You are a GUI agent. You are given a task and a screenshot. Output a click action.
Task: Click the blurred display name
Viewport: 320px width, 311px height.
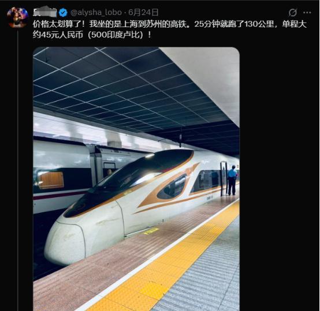point(45,13)
